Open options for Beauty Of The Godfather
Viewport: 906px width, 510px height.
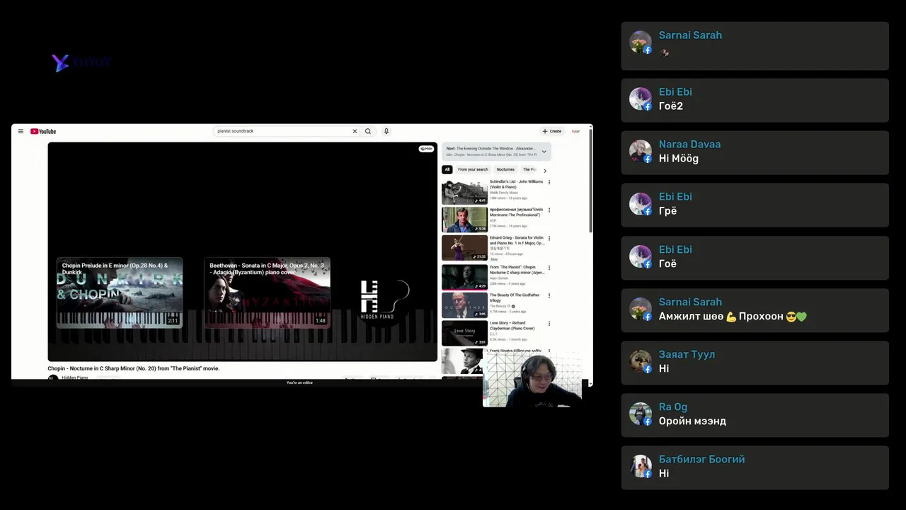[549, 295]
